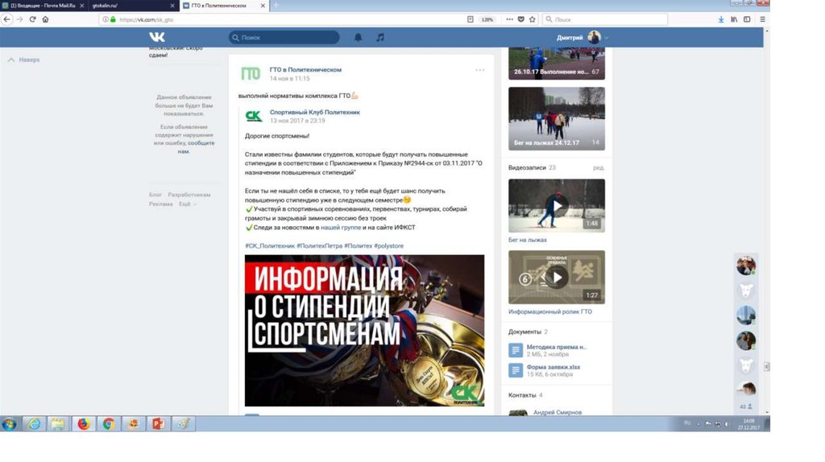The image size is (825, 462).
Task: Go to browser home page icon
Action: [x=46, y=19]
